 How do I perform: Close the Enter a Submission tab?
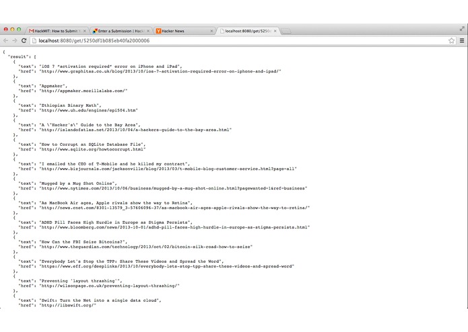[148, 31]
